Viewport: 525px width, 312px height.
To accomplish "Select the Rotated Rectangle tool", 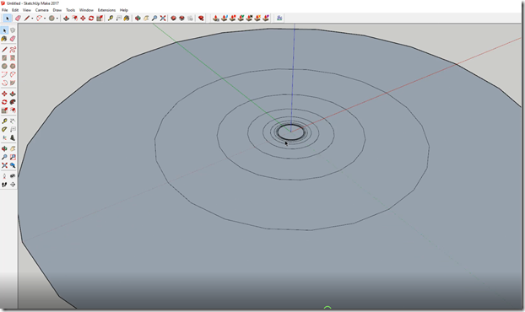I will coord(13,58).
